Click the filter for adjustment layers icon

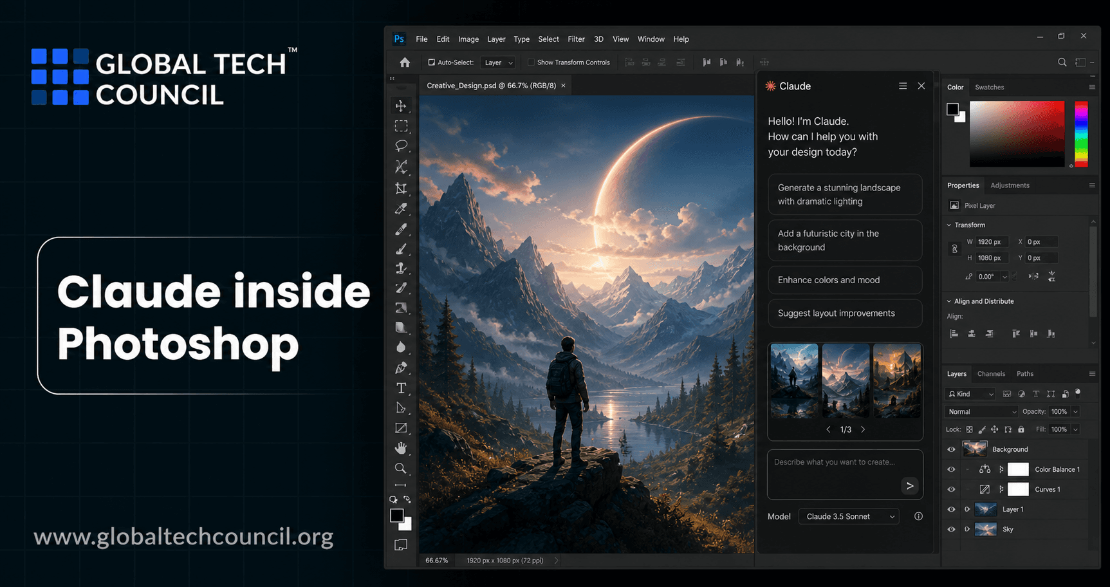[1021, 394]
